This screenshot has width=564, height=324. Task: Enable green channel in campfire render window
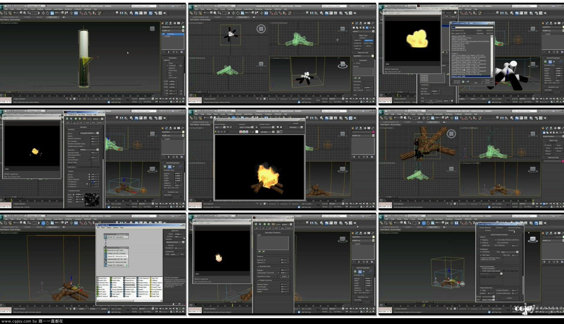pos(244,132)
